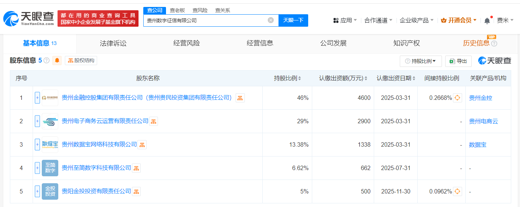Open notification bell in top header
This screenshot has height=207, width=520.
tap(487, 21)
